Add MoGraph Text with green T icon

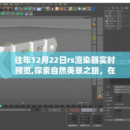(13, 14)
